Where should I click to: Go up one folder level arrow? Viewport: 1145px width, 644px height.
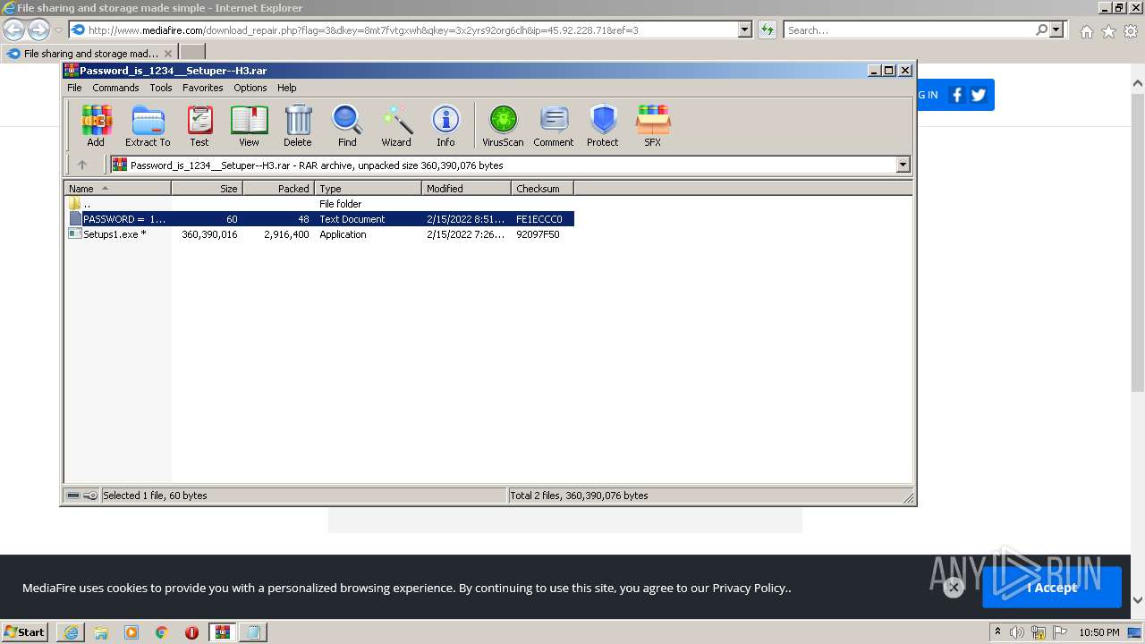[x=82, y=165]
